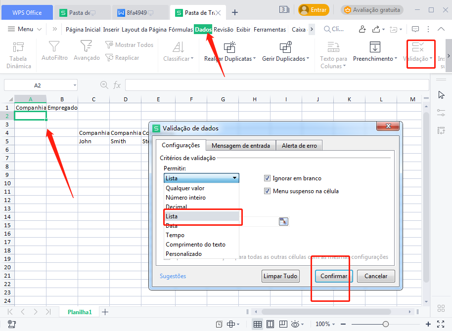Click the Tabela Dinâmica icon
This screenshot has width=452, height=331.
tap(19, 48)
